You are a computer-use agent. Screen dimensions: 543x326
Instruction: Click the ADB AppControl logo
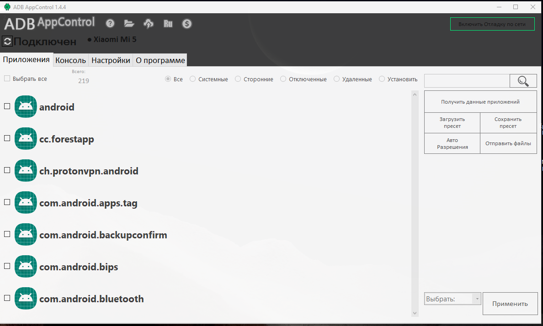49,23
